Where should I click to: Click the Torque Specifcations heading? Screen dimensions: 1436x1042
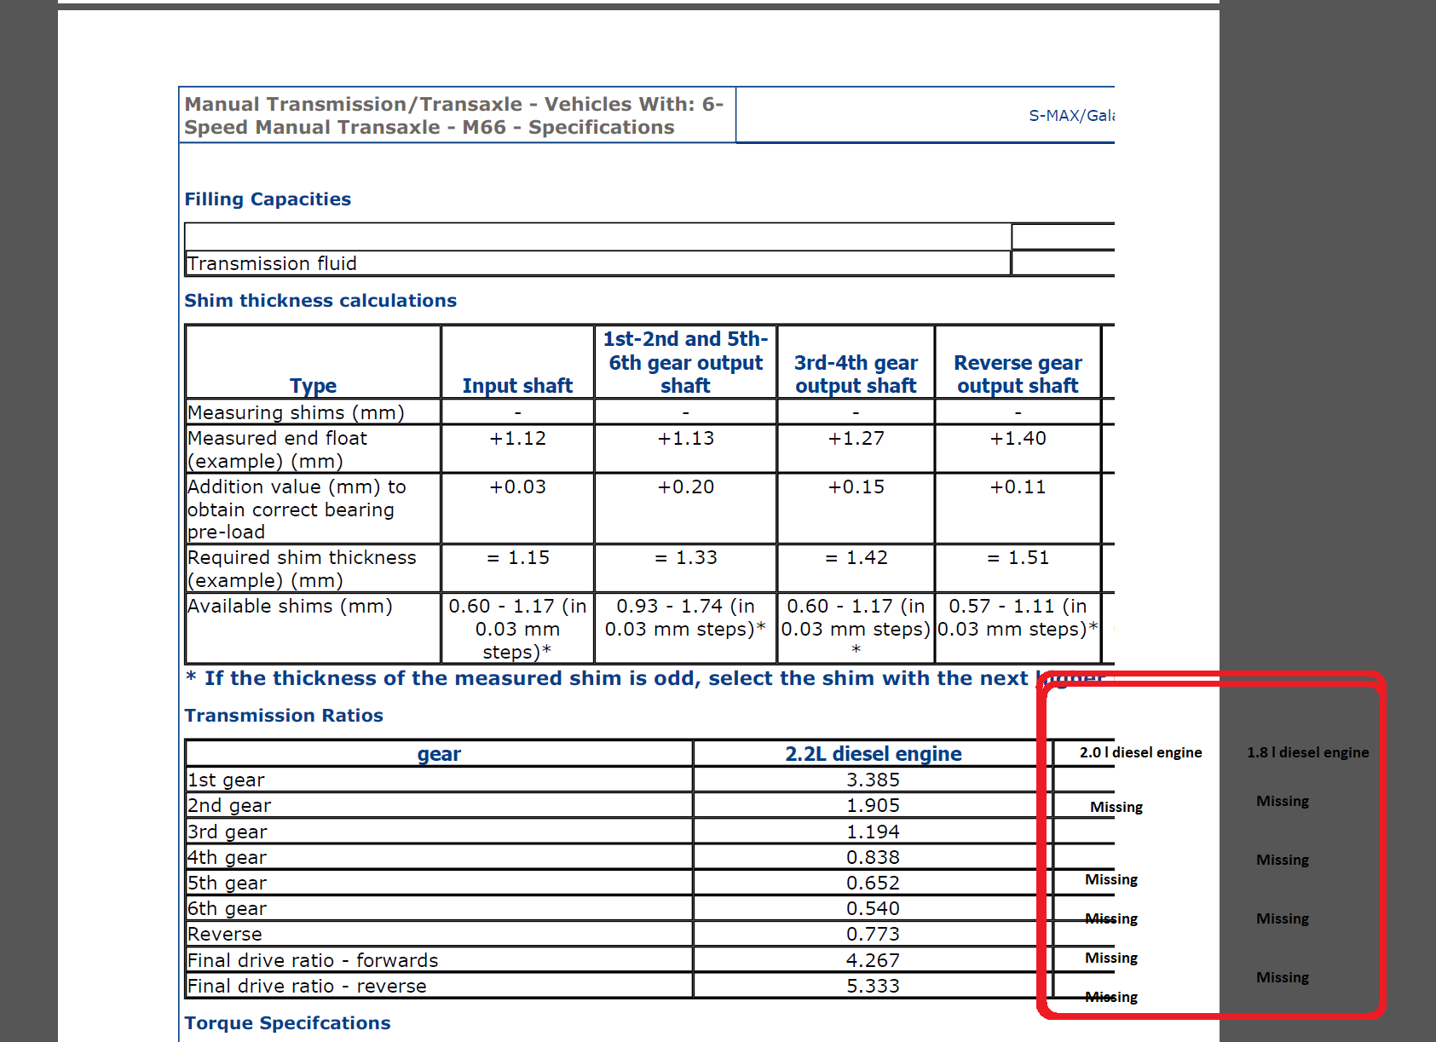pyautogui.click(x=287, y=1023)
